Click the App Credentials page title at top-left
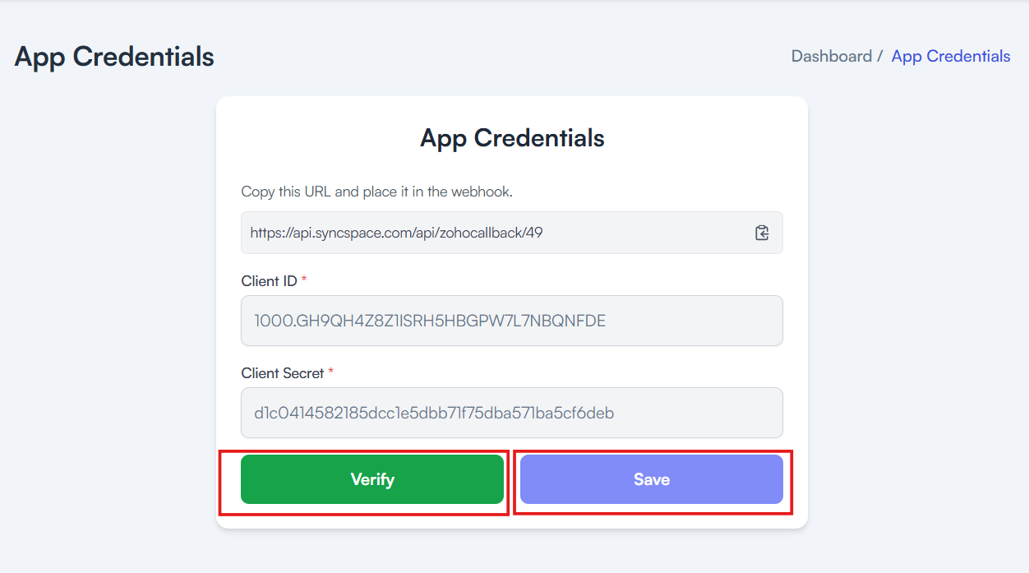The height and width of the screenshot is (573, 1029). (114, 57)
